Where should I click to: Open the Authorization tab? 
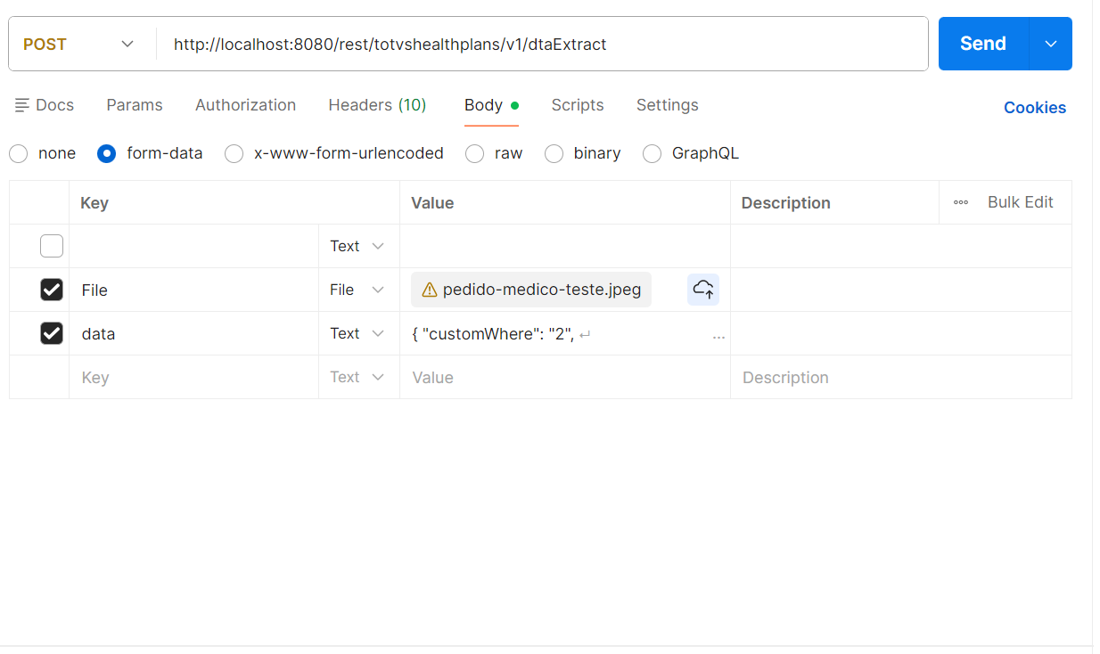pos(245,105)
